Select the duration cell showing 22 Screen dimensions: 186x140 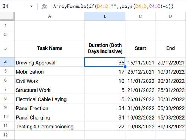[x=105, y=126]
